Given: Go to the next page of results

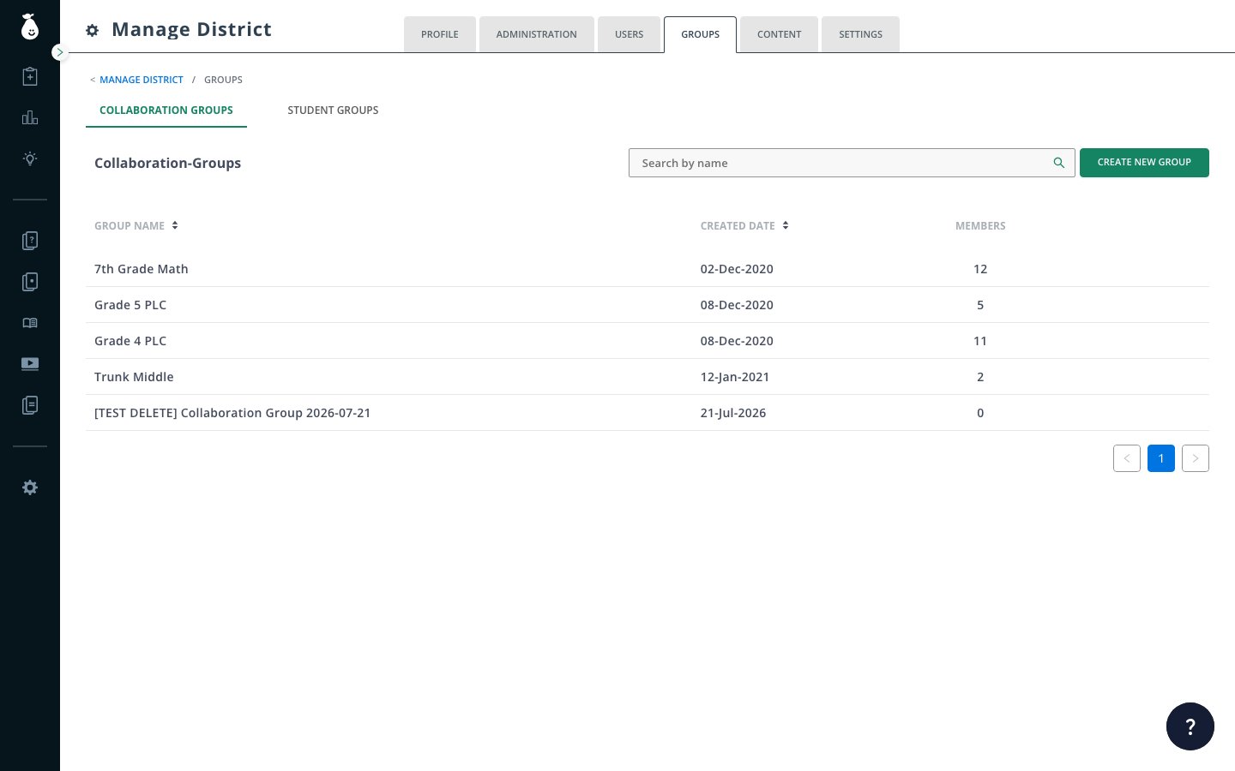Looking at the screenshot, I should (1196, 458).
